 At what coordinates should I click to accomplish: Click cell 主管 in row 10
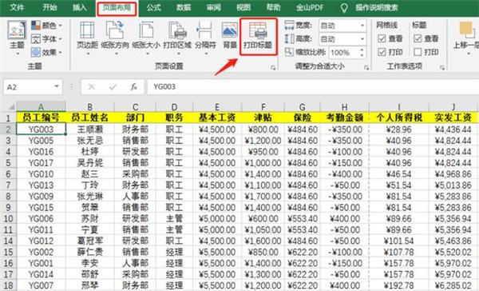(x=174, y=219)
